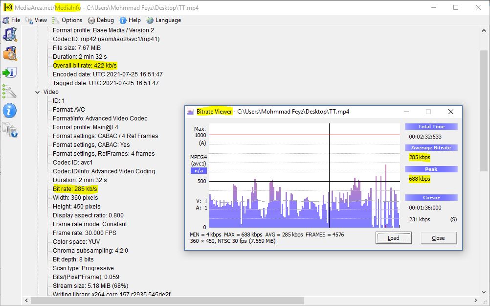490x306 pixels.
Task: Click the blue About info sidebar icon
Action: click(x=10, y=111)
